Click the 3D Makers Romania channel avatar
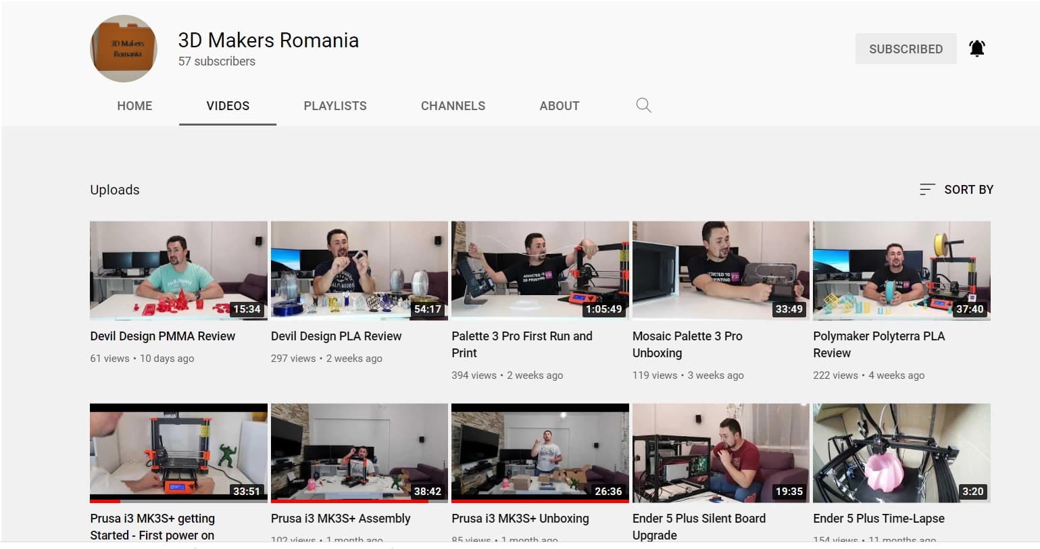The height and width of the screenshot is (549, 1040). click(x=124, y=49)
